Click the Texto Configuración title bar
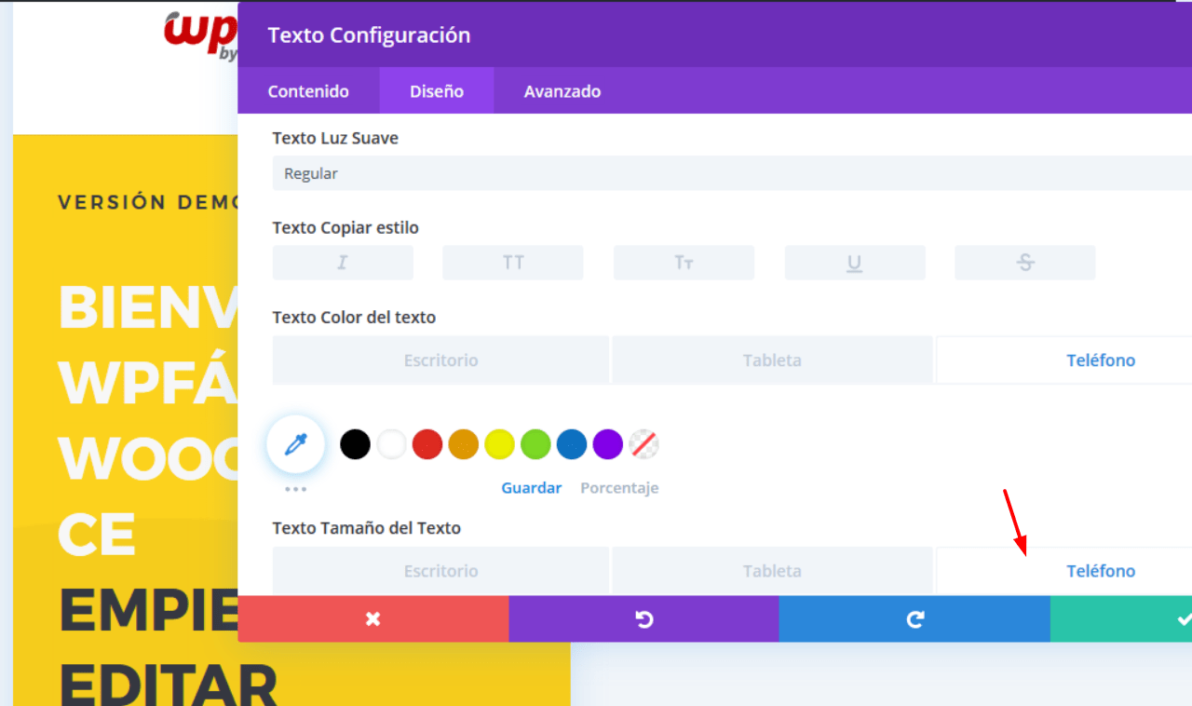Screen dimensions: 1192x706 [x=715, y=35]
